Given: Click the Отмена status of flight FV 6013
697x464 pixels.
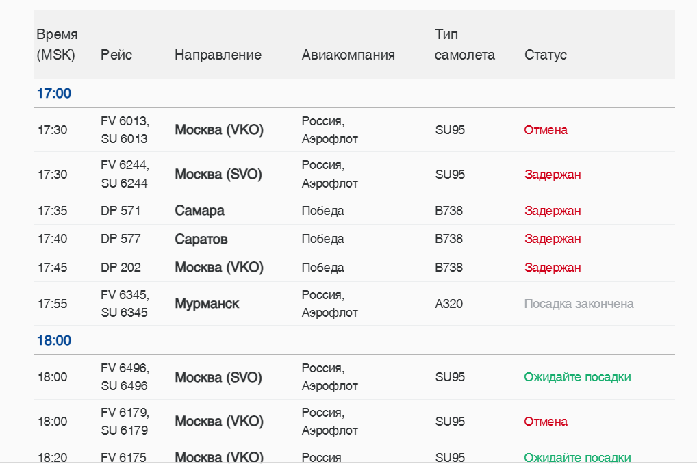Looking at the screenshot, I should pos(546,129).
